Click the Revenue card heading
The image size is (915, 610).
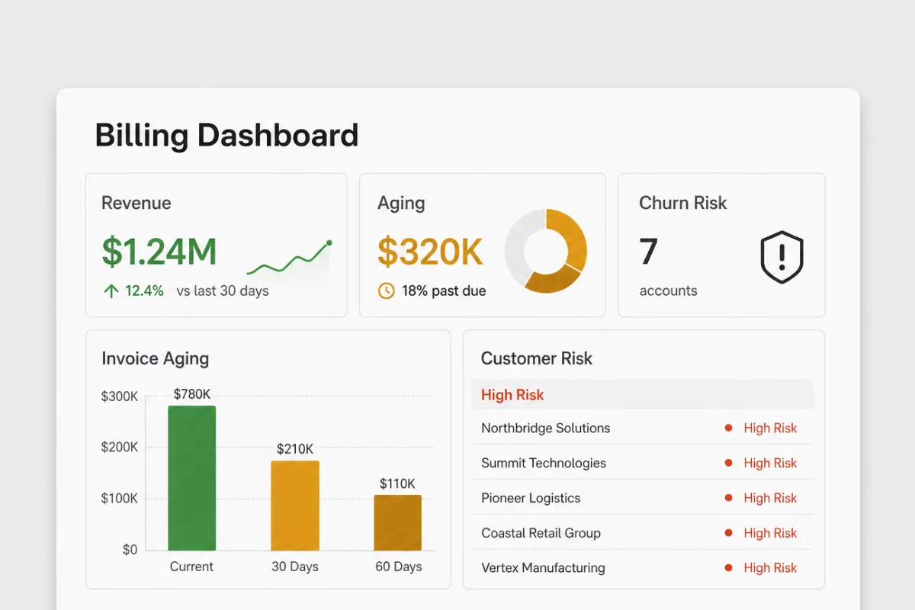click(x=136, y=203)
